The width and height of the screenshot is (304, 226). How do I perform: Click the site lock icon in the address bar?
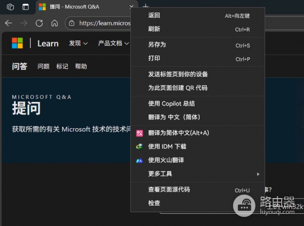(72, 23)
